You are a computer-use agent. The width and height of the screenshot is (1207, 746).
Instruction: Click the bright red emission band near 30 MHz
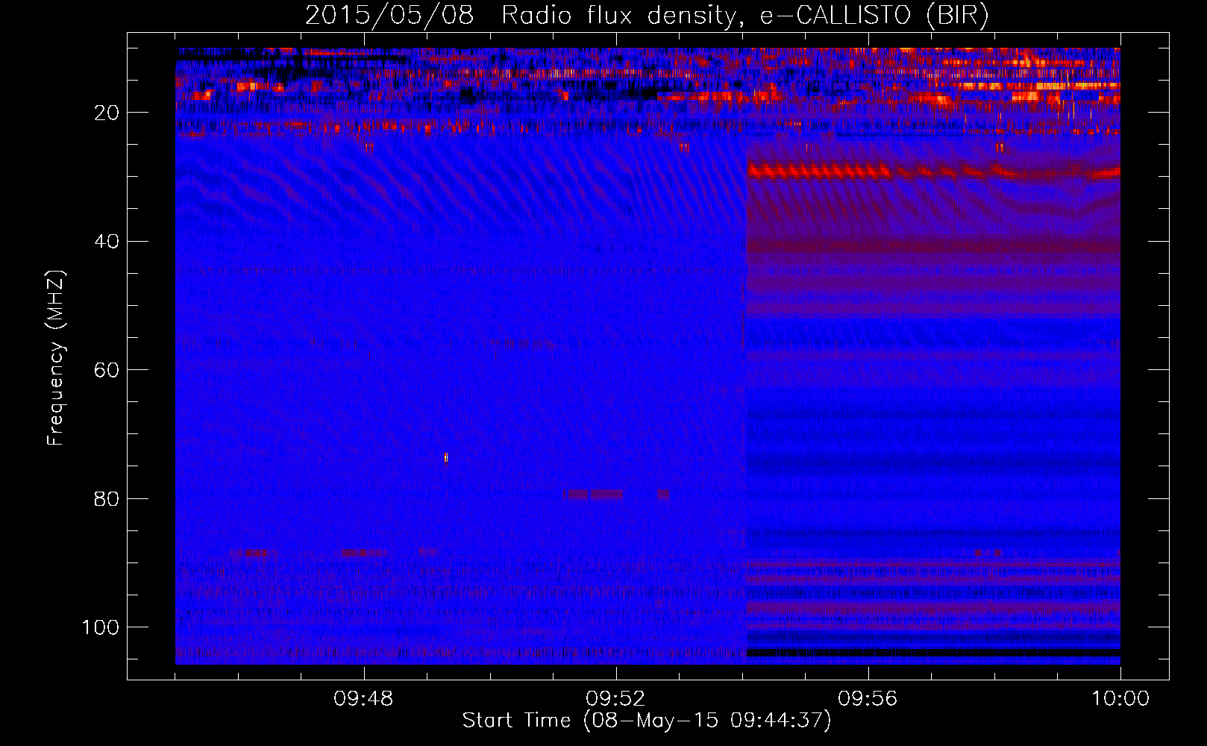tap(932, 172)
